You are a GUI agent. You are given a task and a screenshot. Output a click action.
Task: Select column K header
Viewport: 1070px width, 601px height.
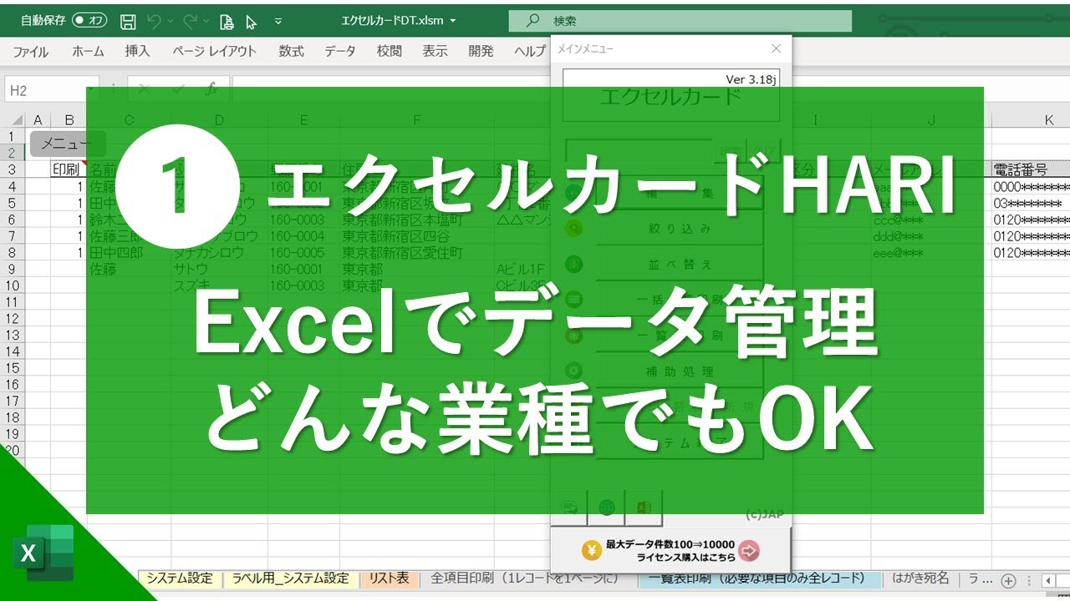point(1048,120)
